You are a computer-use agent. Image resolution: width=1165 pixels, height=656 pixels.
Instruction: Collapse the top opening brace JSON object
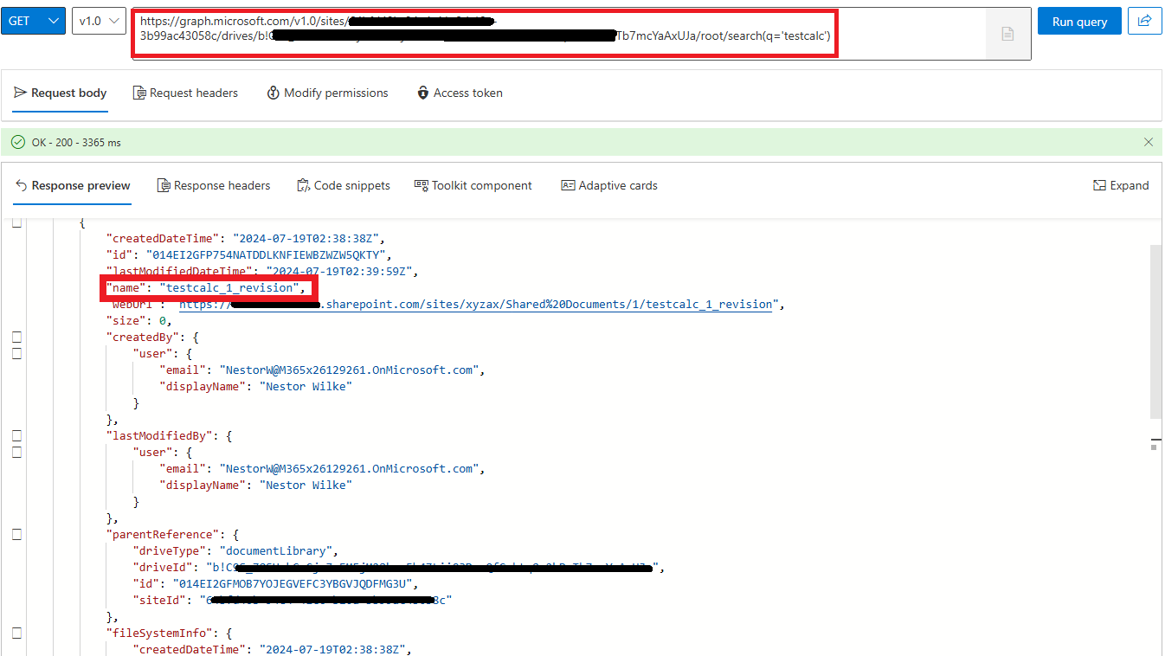[x=16, y=222]
